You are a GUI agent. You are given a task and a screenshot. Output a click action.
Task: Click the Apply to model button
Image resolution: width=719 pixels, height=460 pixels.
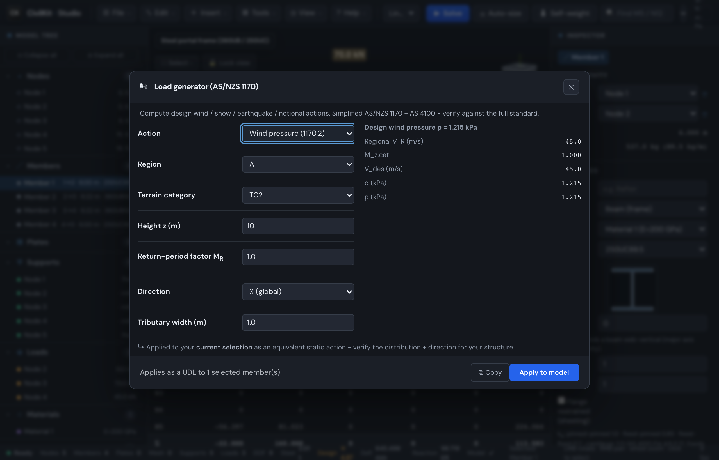click(544, 372)
